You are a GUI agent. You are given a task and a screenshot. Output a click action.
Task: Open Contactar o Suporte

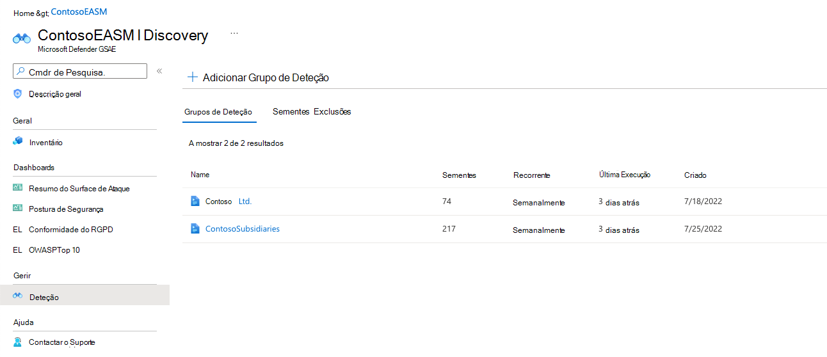coord(62,343)
